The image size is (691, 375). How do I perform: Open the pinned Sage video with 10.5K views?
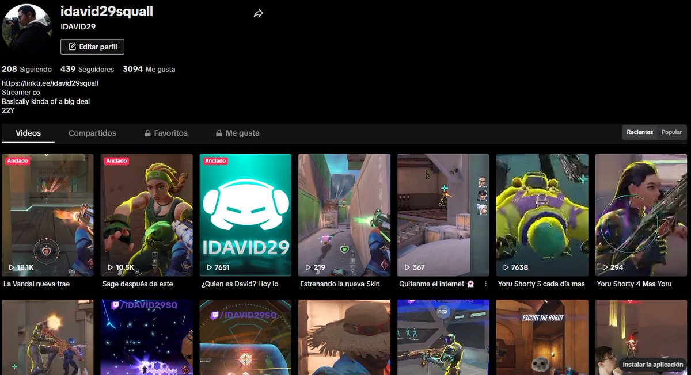(x=146, y=215)
